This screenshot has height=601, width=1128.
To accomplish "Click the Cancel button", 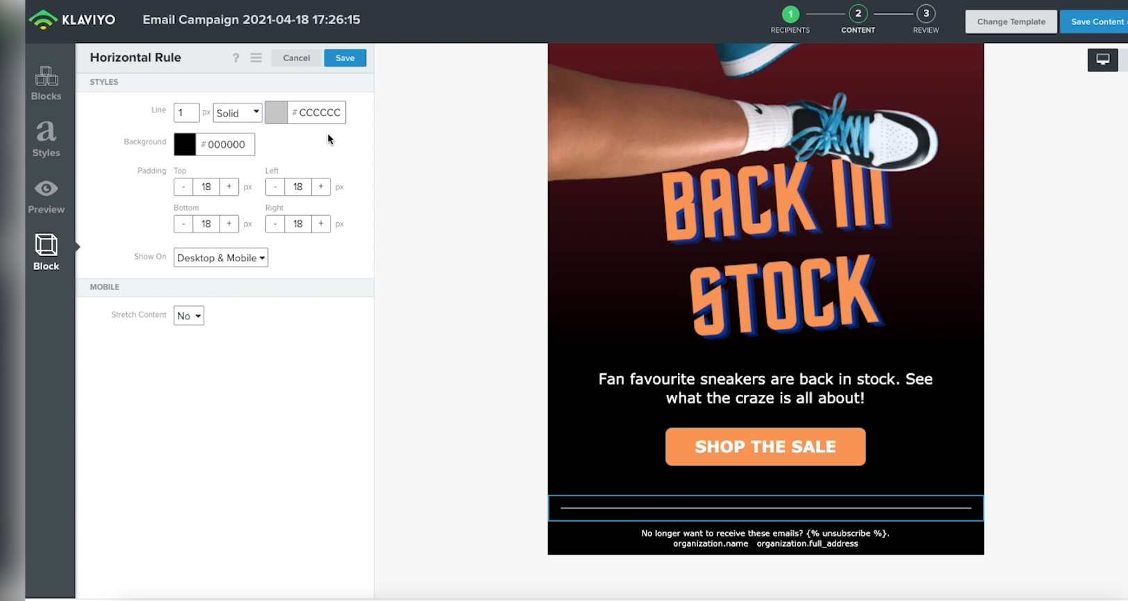I will click(297, 58).
